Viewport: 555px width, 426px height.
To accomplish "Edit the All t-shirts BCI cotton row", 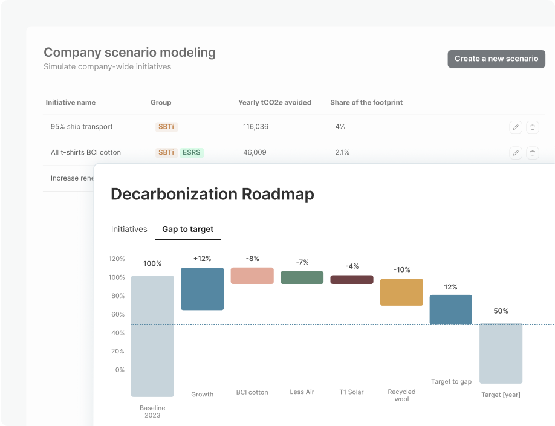I will tap(515, 153).
